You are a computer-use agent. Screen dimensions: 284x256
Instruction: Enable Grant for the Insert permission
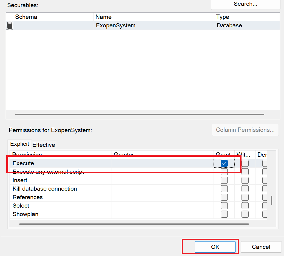pos(224,180)
